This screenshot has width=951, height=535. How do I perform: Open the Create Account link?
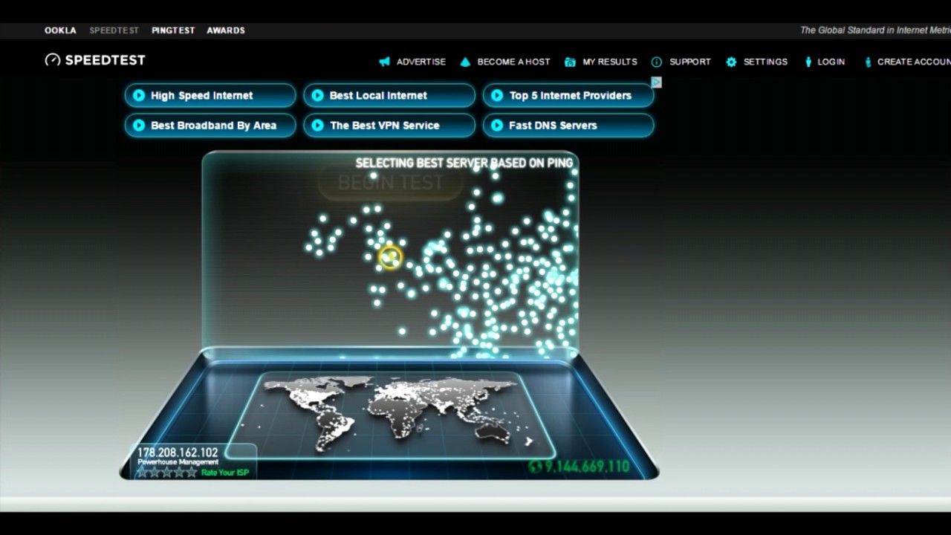click(914, 62)
